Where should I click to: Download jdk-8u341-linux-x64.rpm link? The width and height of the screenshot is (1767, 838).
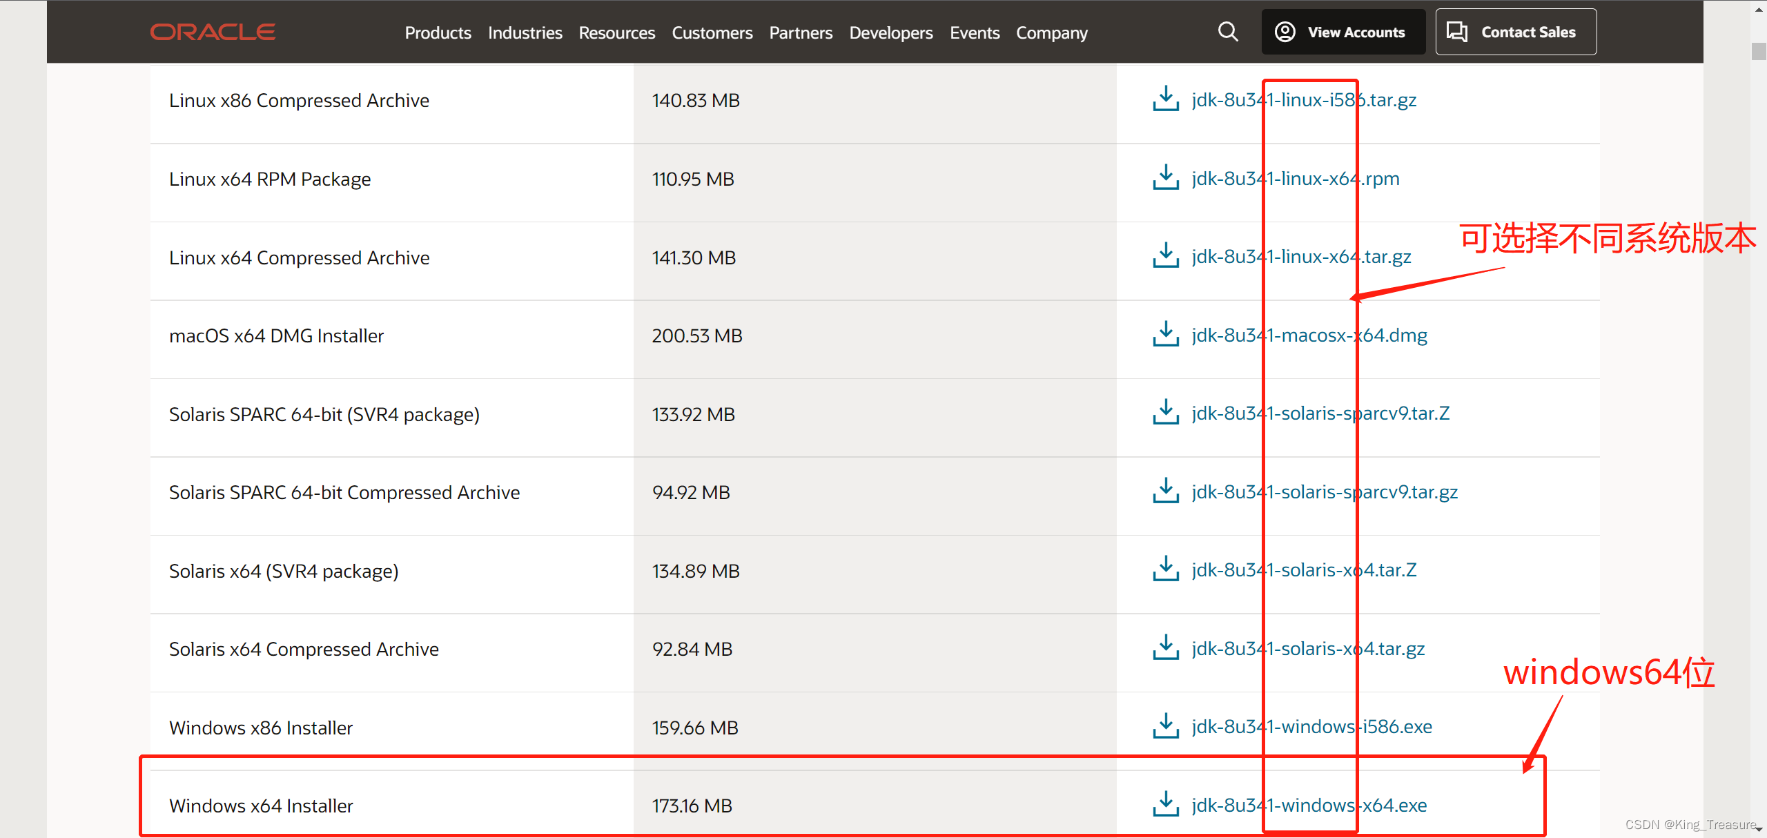coord(1296,179)
